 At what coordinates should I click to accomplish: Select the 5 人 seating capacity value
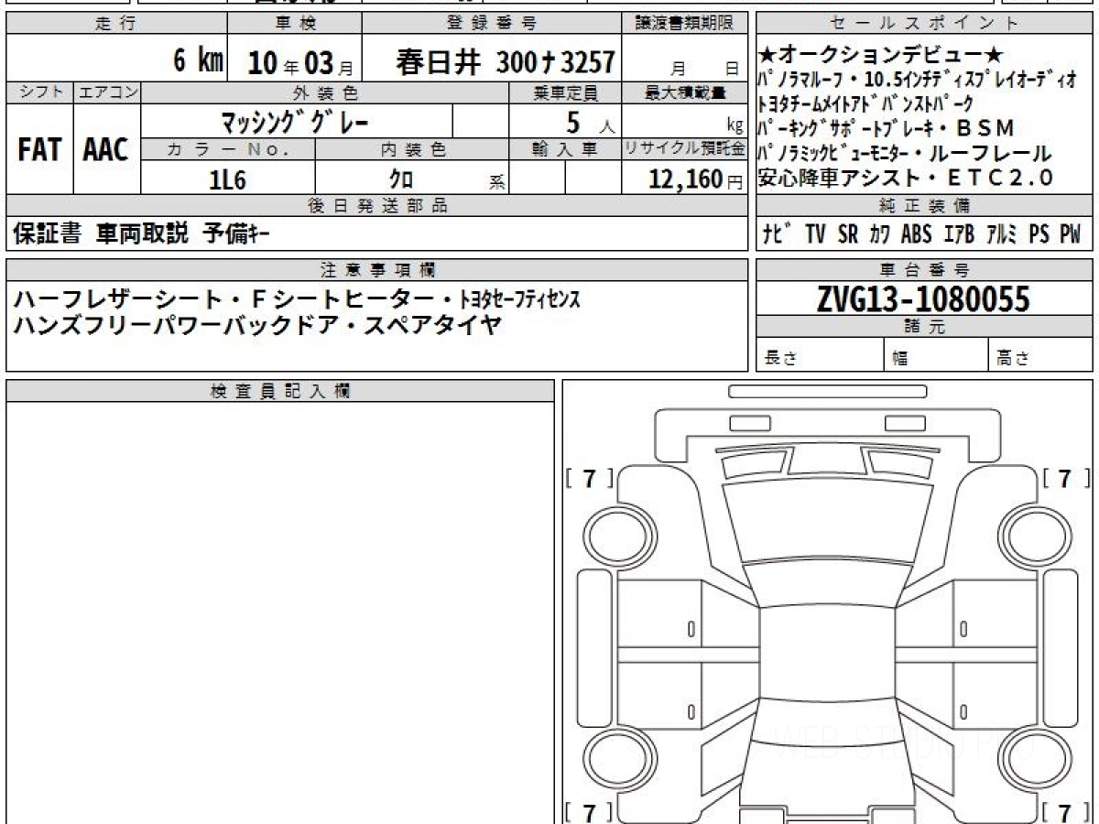[588, 122]
